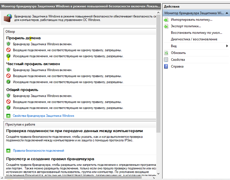
Task: Open Диагностика / восстановление
Action: point(194,39)
